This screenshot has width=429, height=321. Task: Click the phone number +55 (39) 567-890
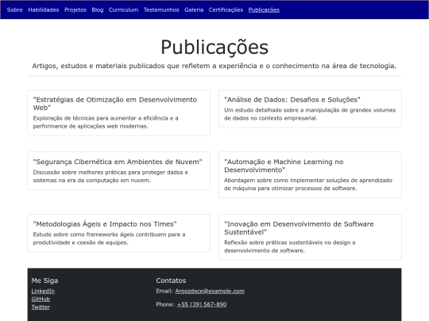coord(202,304)
